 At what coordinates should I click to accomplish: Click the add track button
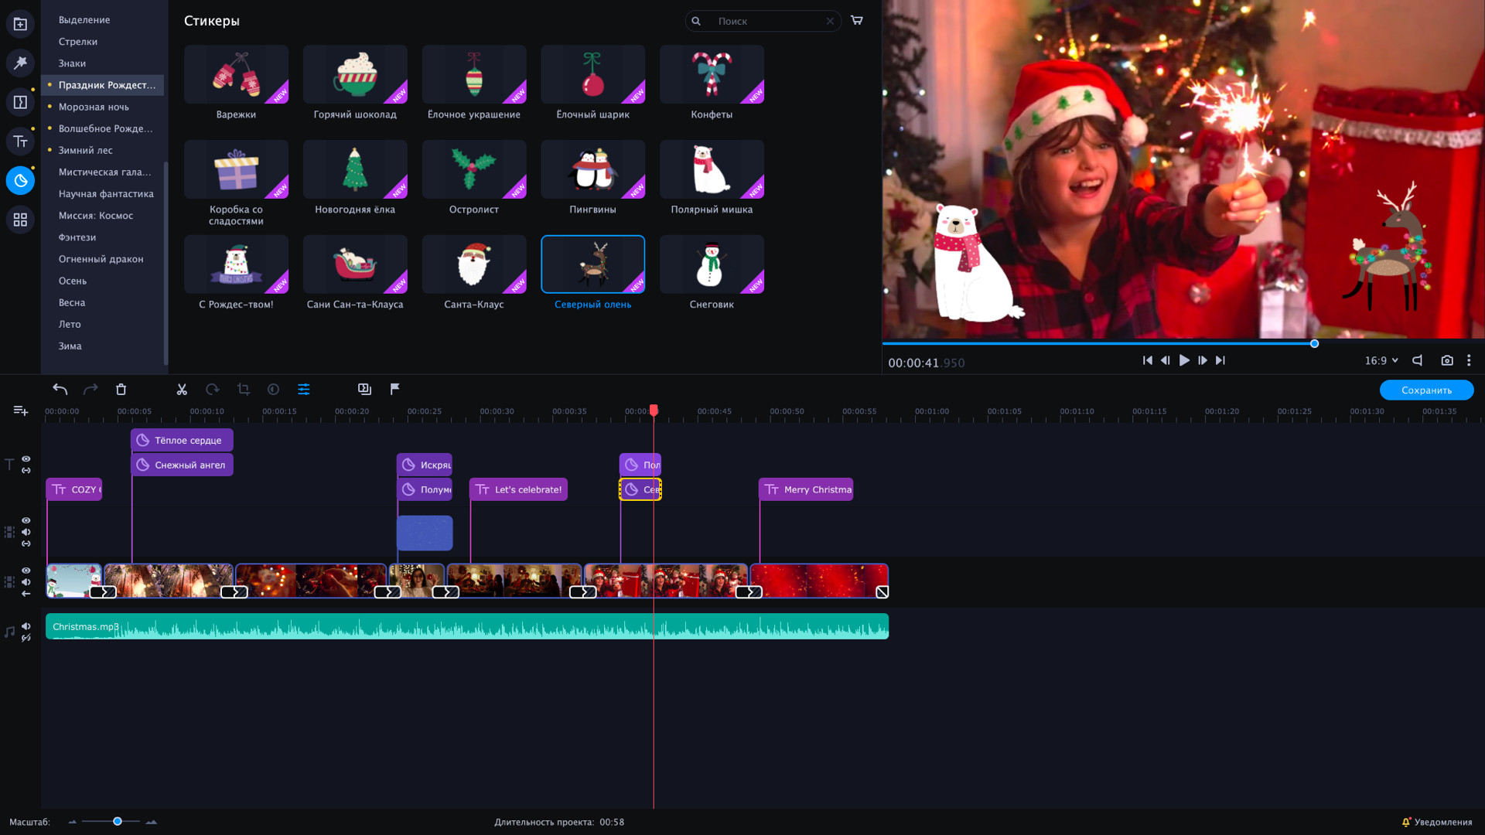(21, 411)
